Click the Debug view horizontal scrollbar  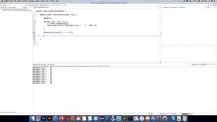[8, 112]
